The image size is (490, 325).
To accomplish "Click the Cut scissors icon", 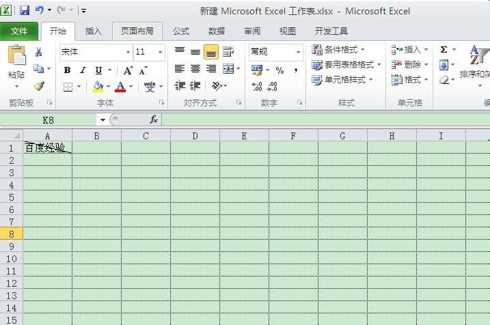I will point(38,52).
